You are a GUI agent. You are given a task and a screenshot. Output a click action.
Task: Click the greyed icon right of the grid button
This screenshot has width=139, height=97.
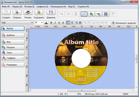click(x=113, y=14)
